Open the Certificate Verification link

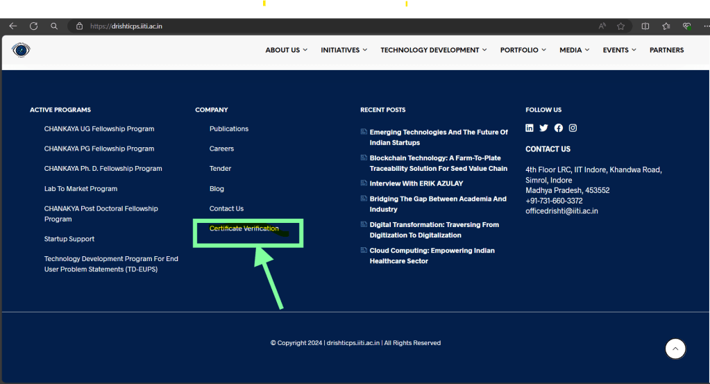(x=244, y=228)
